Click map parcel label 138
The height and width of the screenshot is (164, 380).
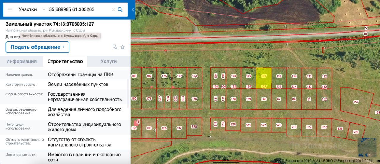233,99
